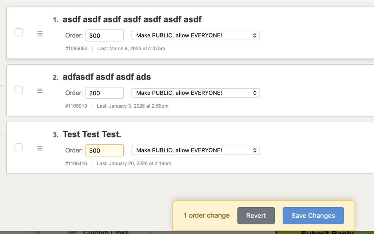Click the 'adfasdf asdf asdf ads' title
This screenshot has height=234, width=374.
tap(107, 77)
